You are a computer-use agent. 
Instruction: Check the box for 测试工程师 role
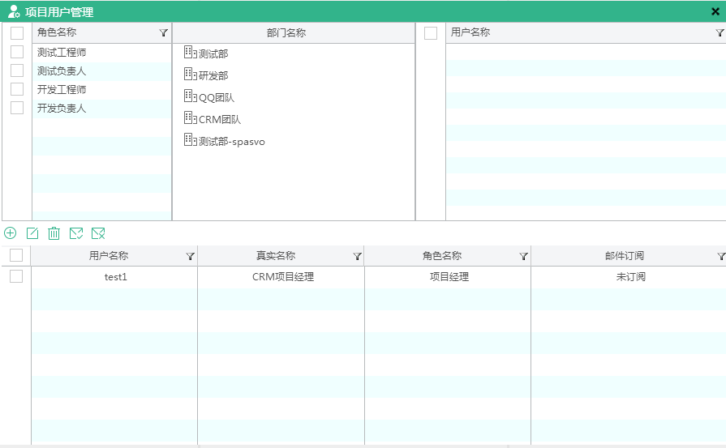coord(17,52)
